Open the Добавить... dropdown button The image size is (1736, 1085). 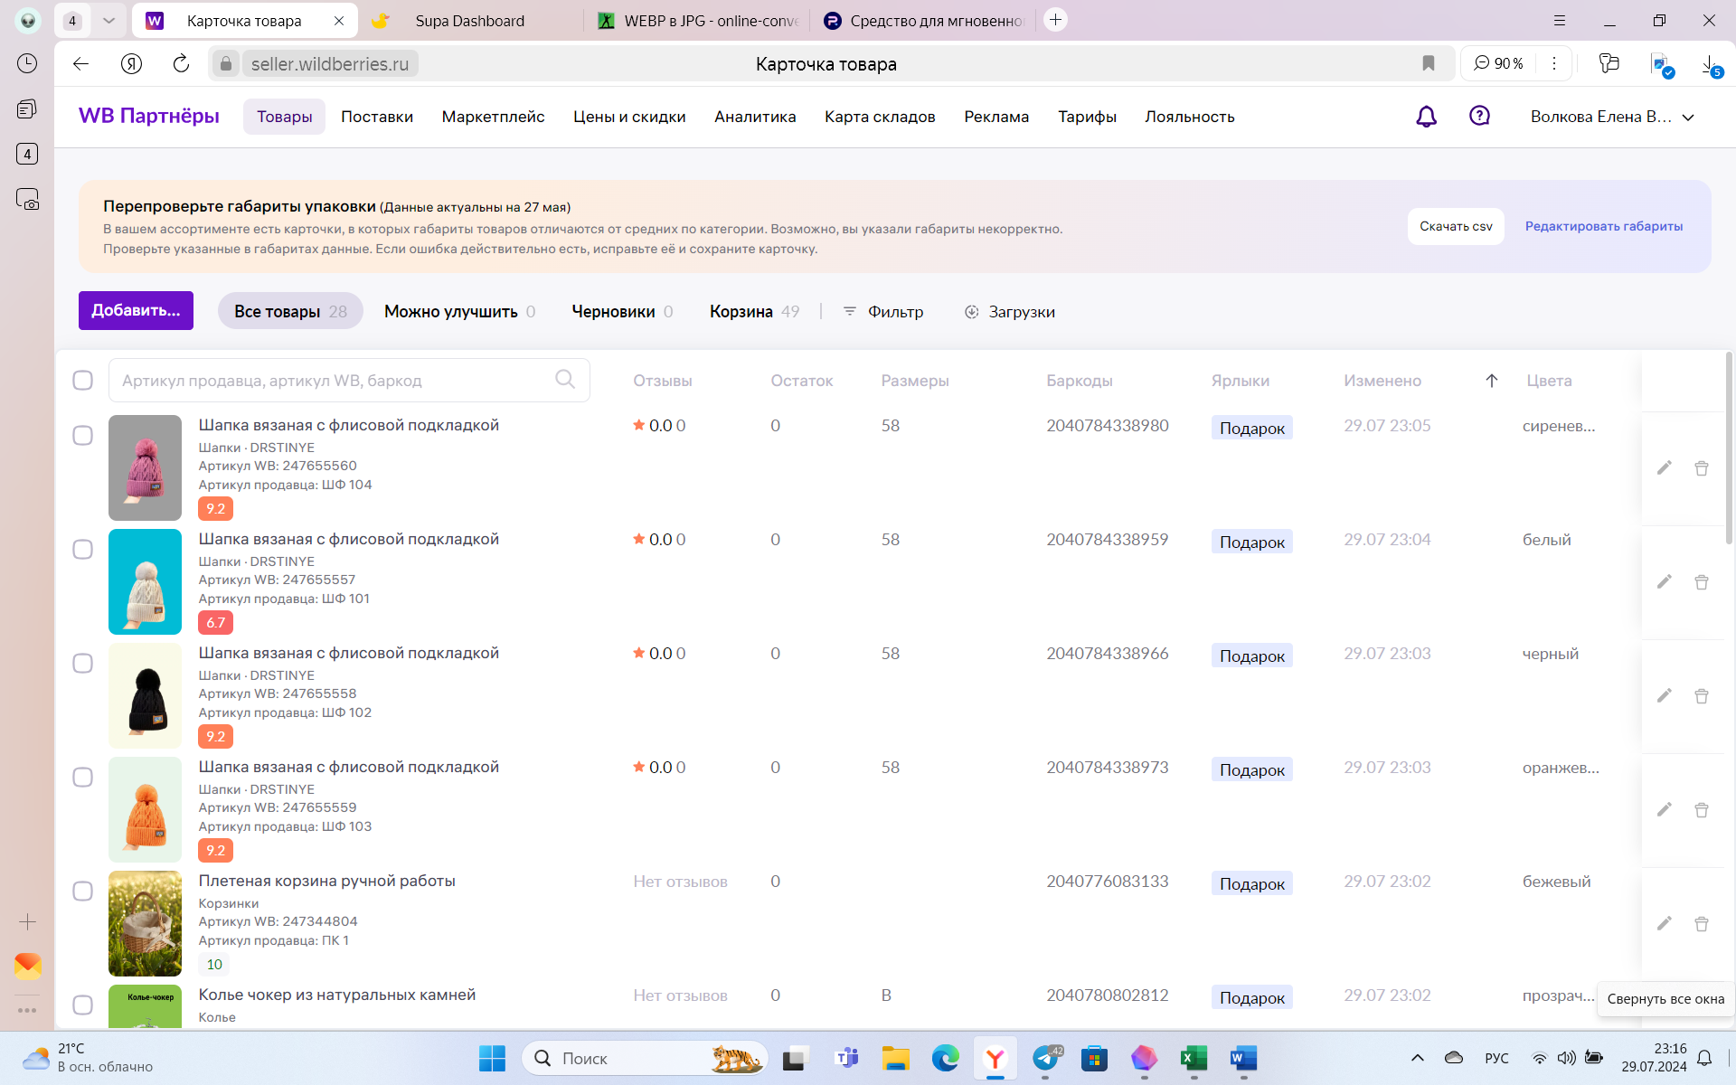(x=136, y=310)
